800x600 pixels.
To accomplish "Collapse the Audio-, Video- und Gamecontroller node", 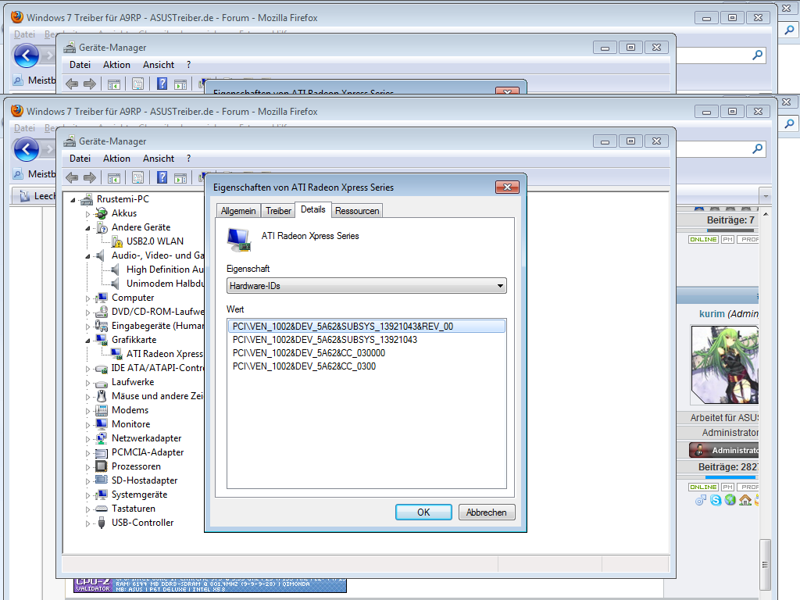I will 87,256.
